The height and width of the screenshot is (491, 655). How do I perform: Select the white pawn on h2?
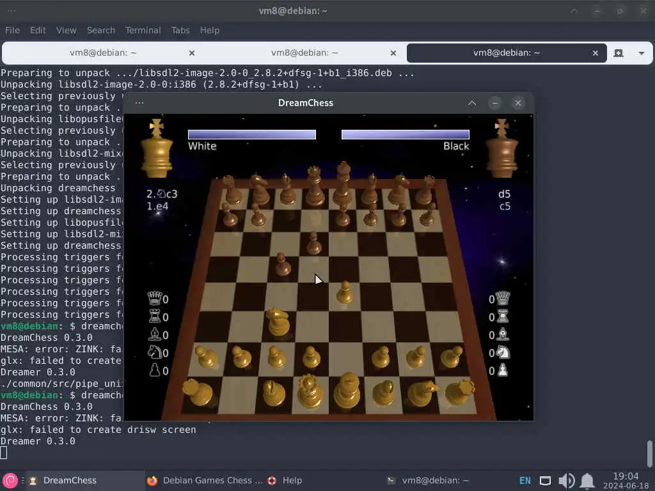tap(451, 357)
